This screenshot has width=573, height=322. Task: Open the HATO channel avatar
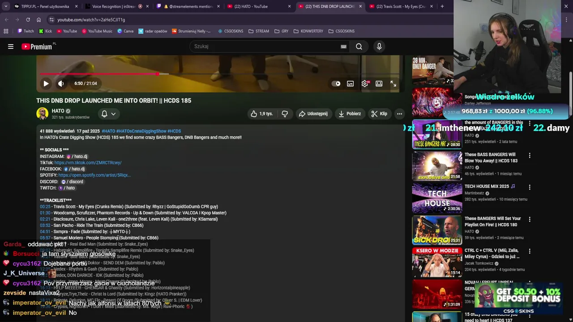tap(43, 114)
